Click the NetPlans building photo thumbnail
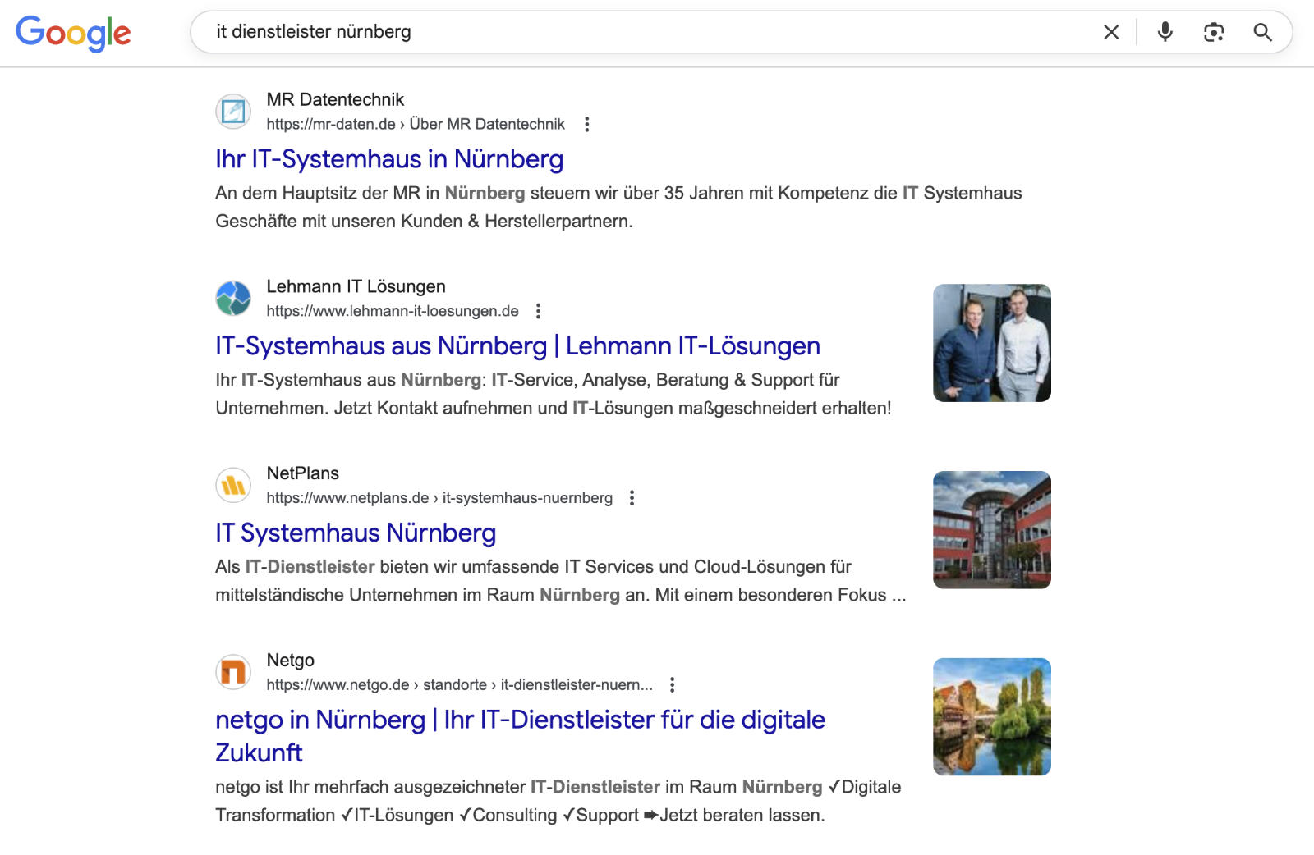 (991, 529)
